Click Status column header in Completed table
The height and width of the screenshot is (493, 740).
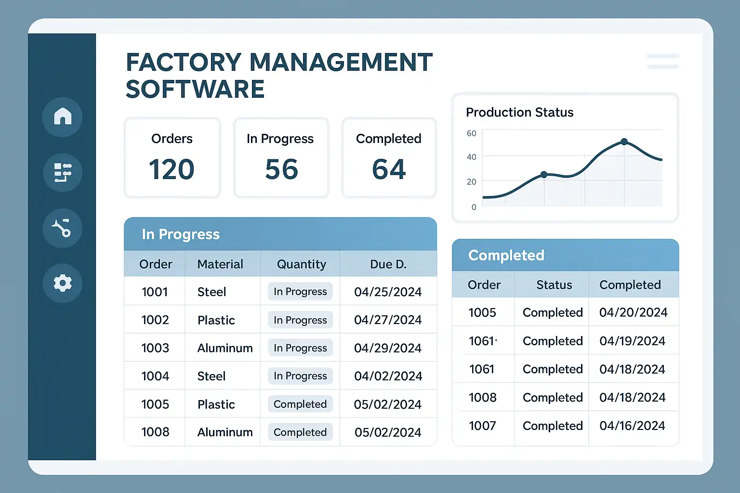pos(554,285)
